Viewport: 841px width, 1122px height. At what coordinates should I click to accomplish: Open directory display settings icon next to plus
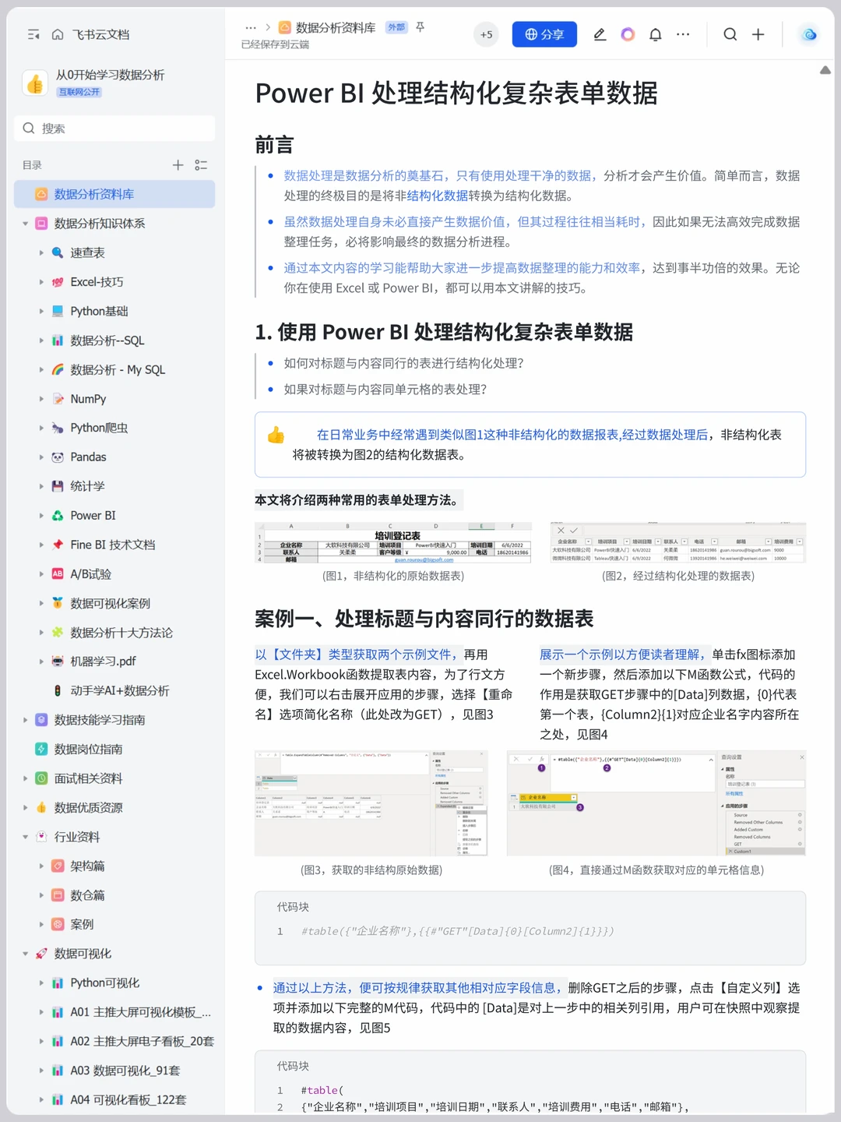(x=201, y=164)
